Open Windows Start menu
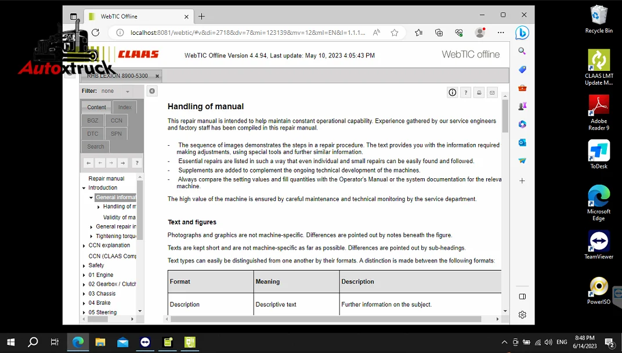 (10, 343)
